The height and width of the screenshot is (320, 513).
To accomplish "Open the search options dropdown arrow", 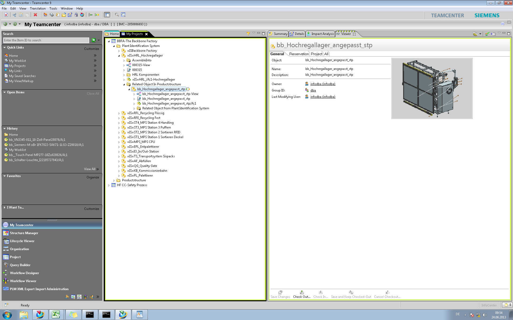I will (x=99, y=40).
